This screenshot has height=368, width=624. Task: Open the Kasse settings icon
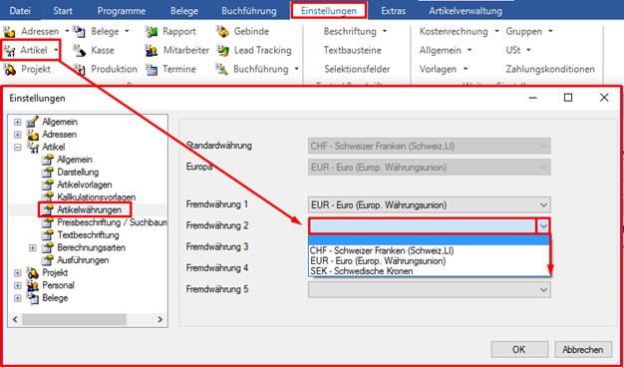tap(79, 50)
